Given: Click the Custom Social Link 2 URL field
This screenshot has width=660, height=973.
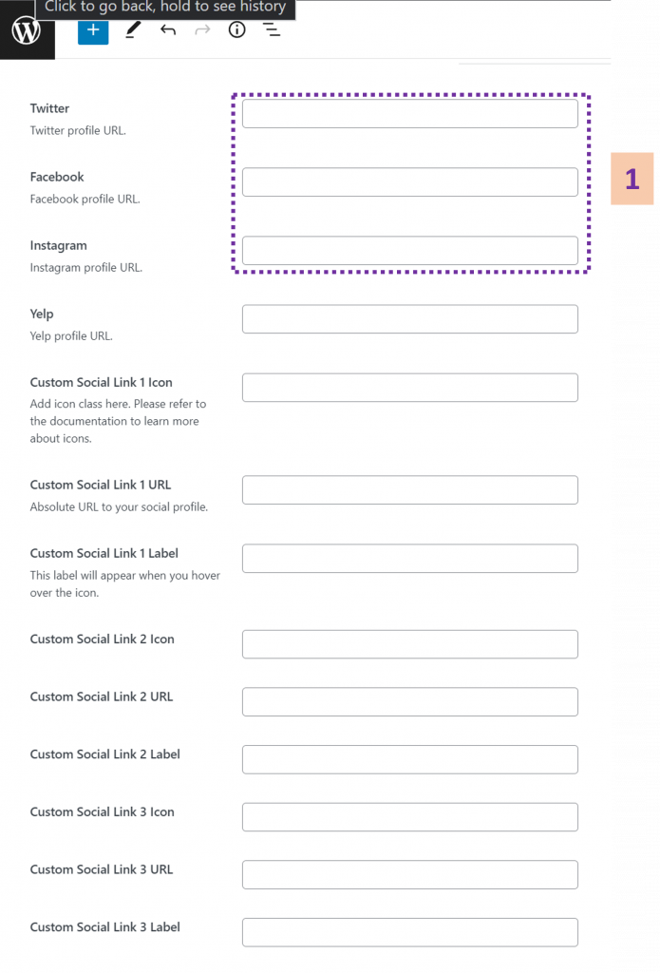Looking at the screenshot, I should pos(409,702).
